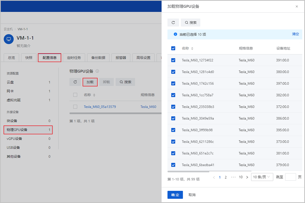Click the sort icon beside 名称 in dialog

(192, 48)
